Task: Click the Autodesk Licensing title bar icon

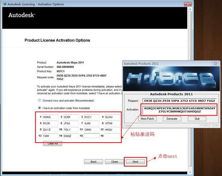Action: coord(4,4)
